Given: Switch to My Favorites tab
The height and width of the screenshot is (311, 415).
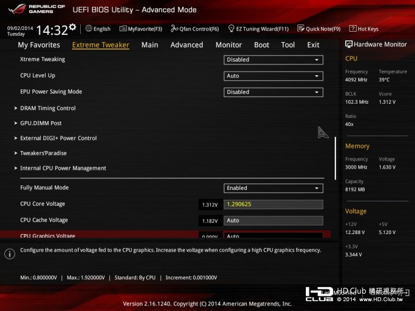Looking at the screenshot, I should tap(39, 45).
